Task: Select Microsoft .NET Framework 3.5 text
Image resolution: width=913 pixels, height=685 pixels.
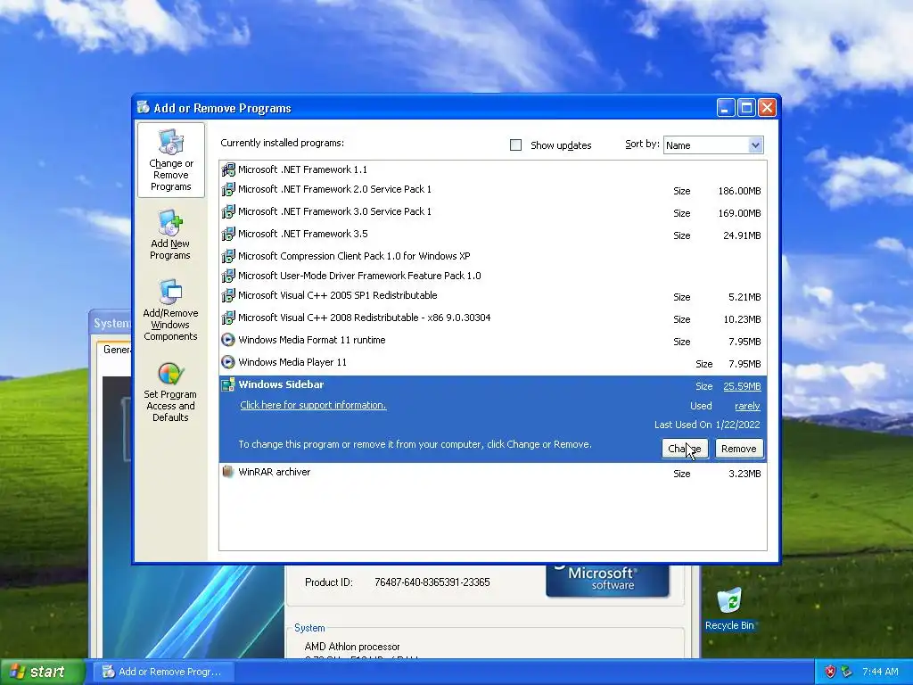Action: tap(303, 234)
